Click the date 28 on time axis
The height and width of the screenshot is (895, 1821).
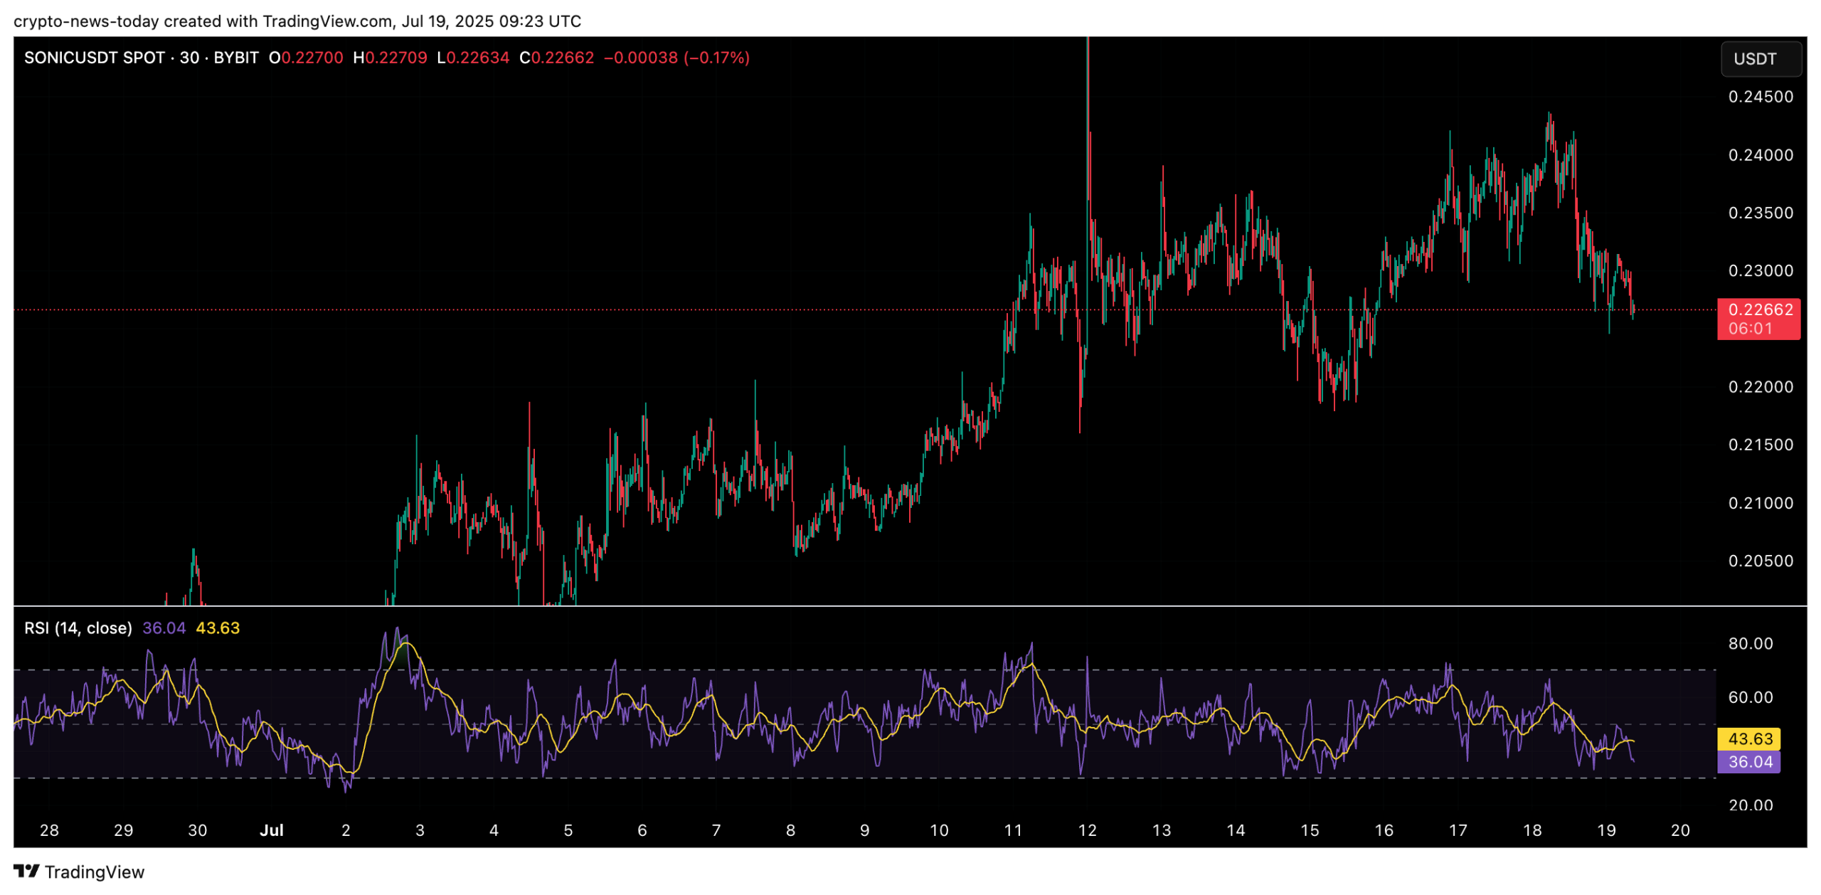[49, 830]
